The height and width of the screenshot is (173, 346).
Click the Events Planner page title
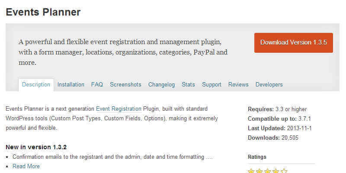click(x=43, y=12)
